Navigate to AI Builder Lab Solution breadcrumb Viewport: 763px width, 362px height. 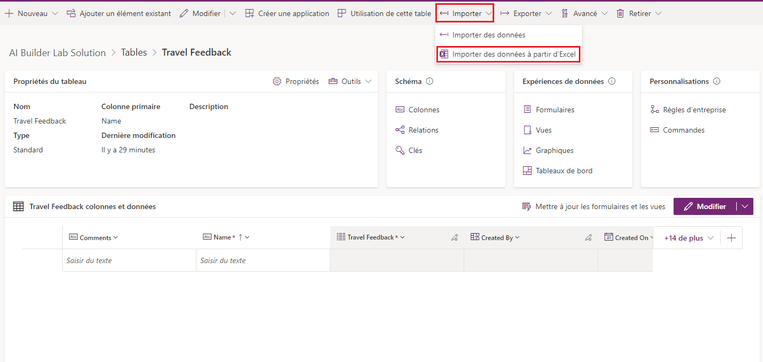57,52
